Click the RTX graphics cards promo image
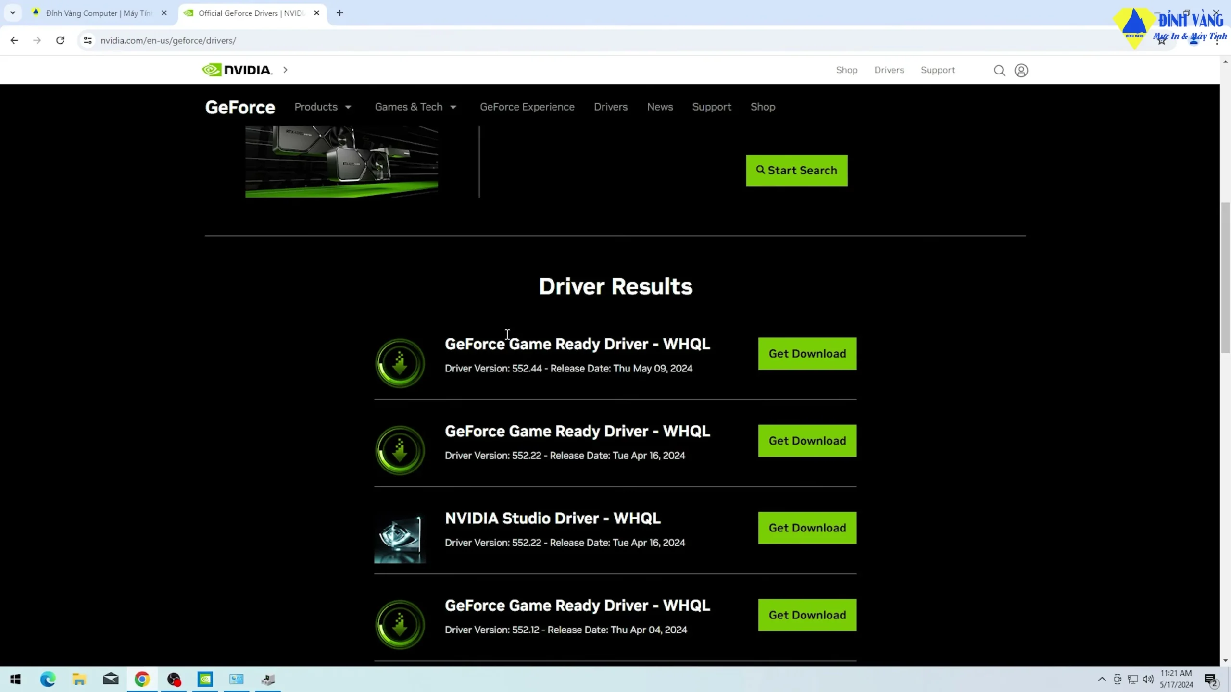This screenshot has height=692, width=1231. pos(341,162)
